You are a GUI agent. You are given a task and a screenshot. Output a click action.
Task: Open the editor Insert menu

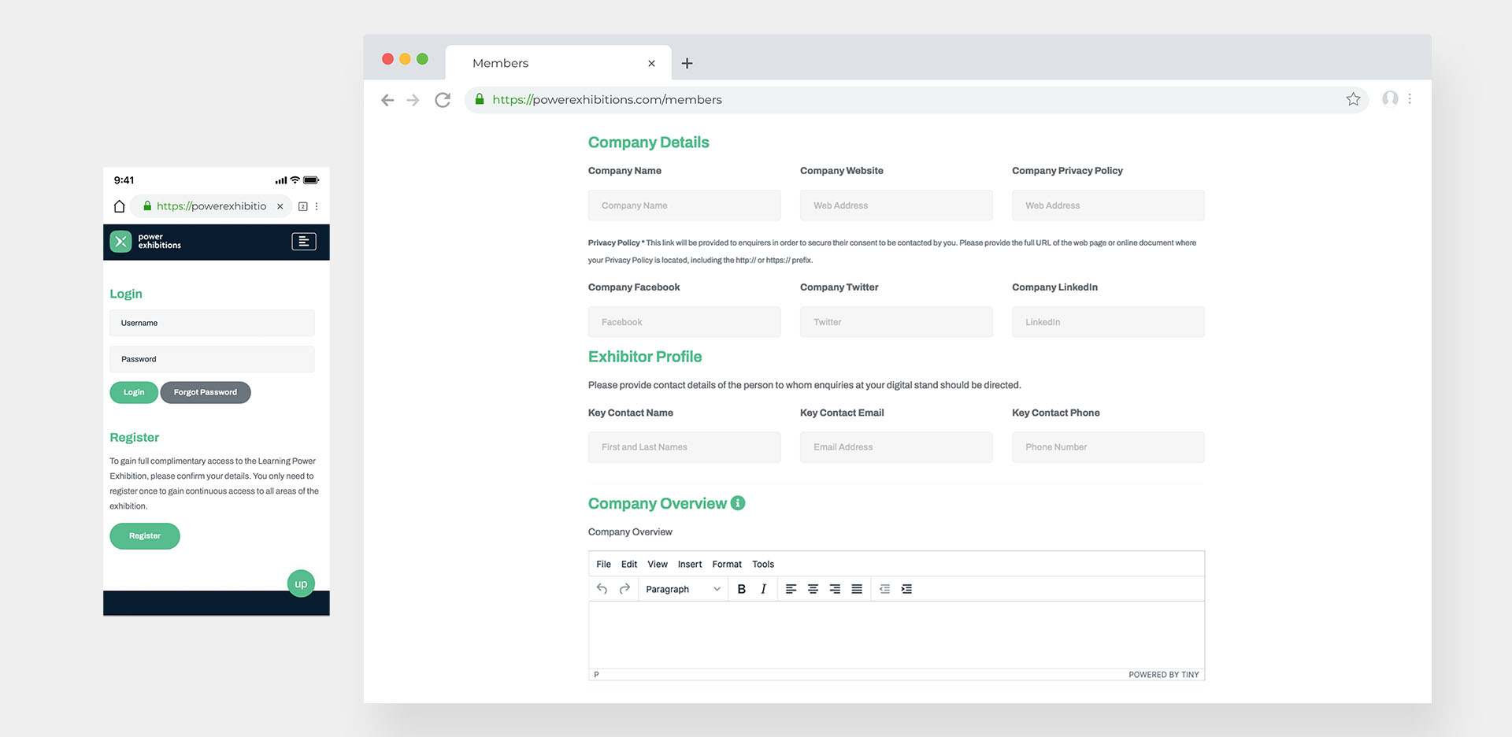point(690,565)
